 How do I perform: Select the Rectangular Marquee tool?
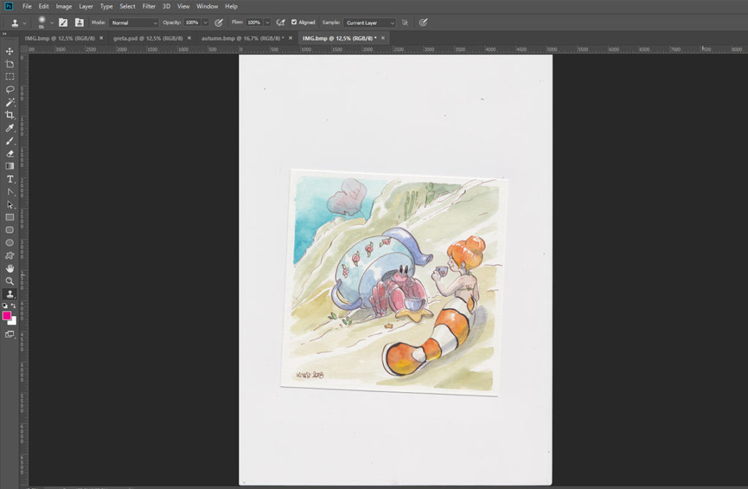point(9,76)
